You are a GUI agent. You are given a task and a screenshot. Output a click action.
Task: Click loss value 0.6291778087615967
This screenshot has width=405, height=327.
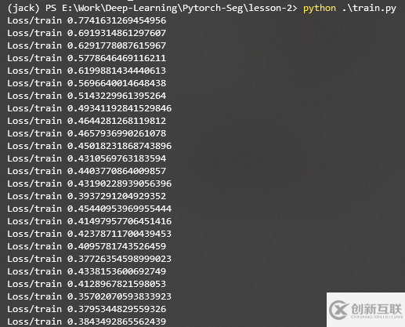(x=117, y=45)
